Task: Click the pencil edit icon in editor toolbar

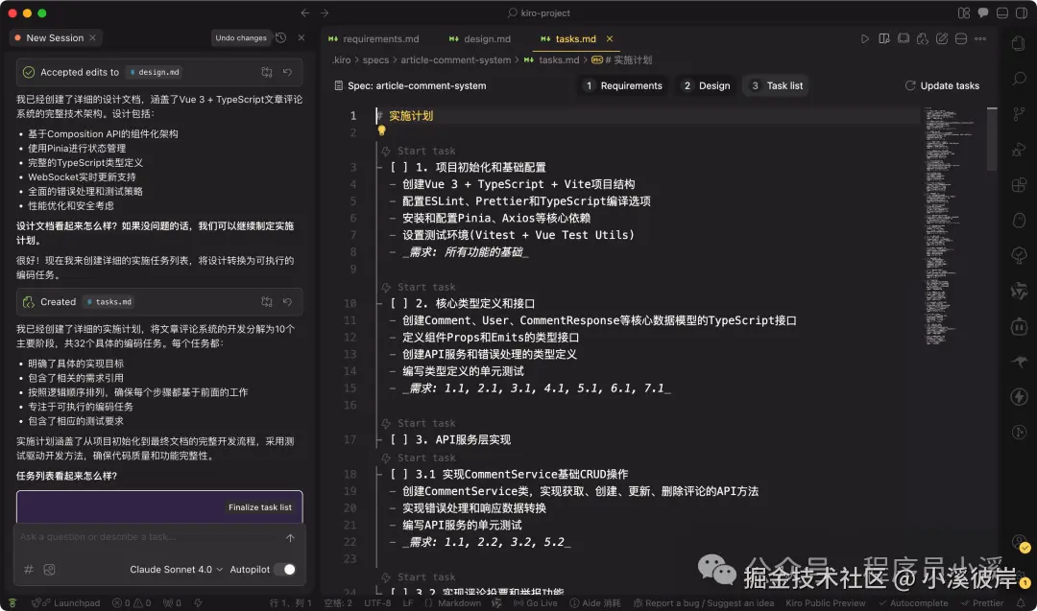Action: [x=942, y=38]
